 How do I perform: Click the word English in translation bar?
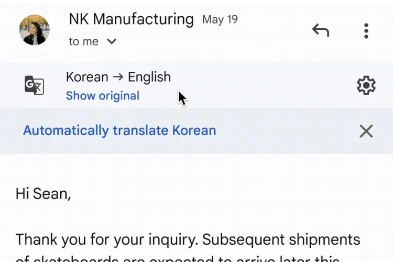149,77
